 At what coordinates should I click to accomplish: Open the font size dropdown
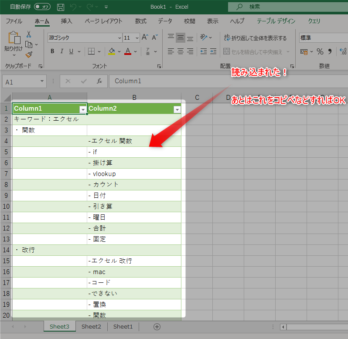[137, 38]
